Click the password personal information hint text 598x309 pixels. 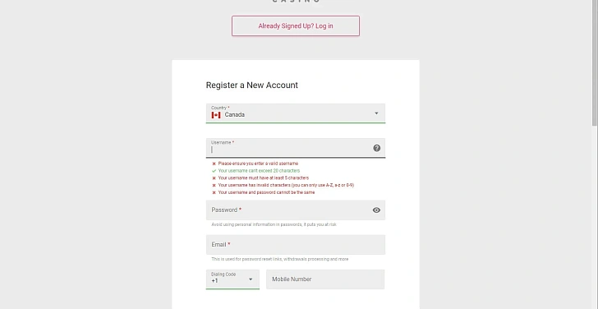tap(274, 224)
